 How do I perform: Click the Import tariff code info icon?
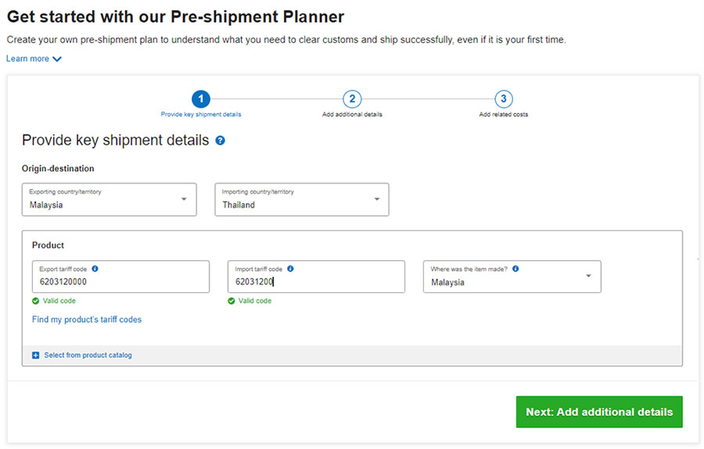click(290, 269)
